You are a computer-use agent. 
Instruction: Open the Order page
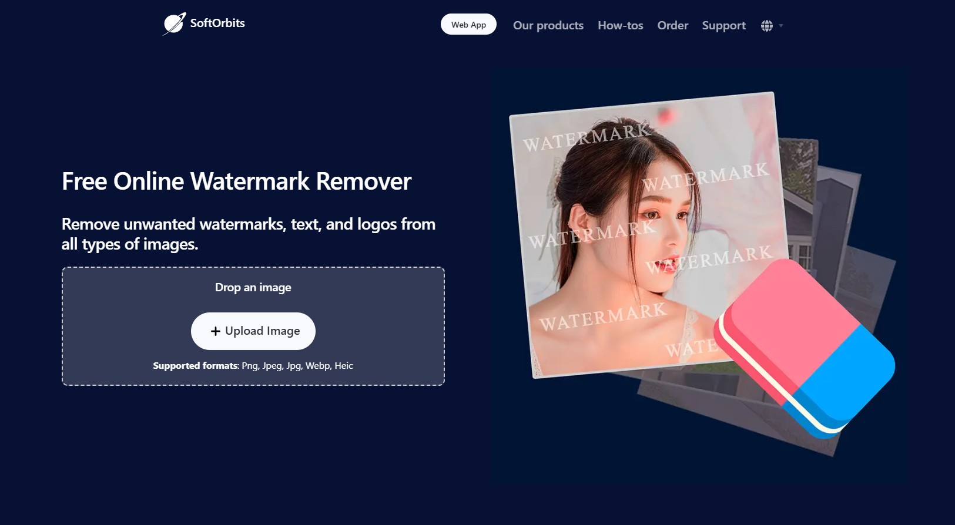[673, 25]
